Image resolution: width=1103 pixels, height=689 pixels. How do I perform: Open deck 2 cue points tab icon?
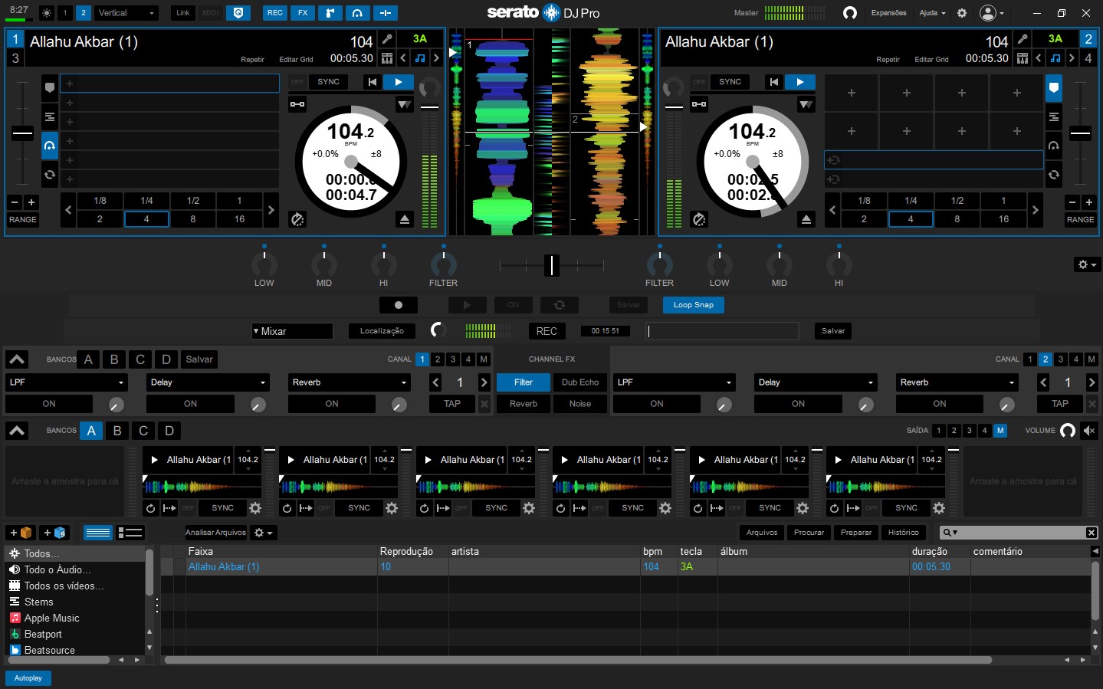point(1054,88)
